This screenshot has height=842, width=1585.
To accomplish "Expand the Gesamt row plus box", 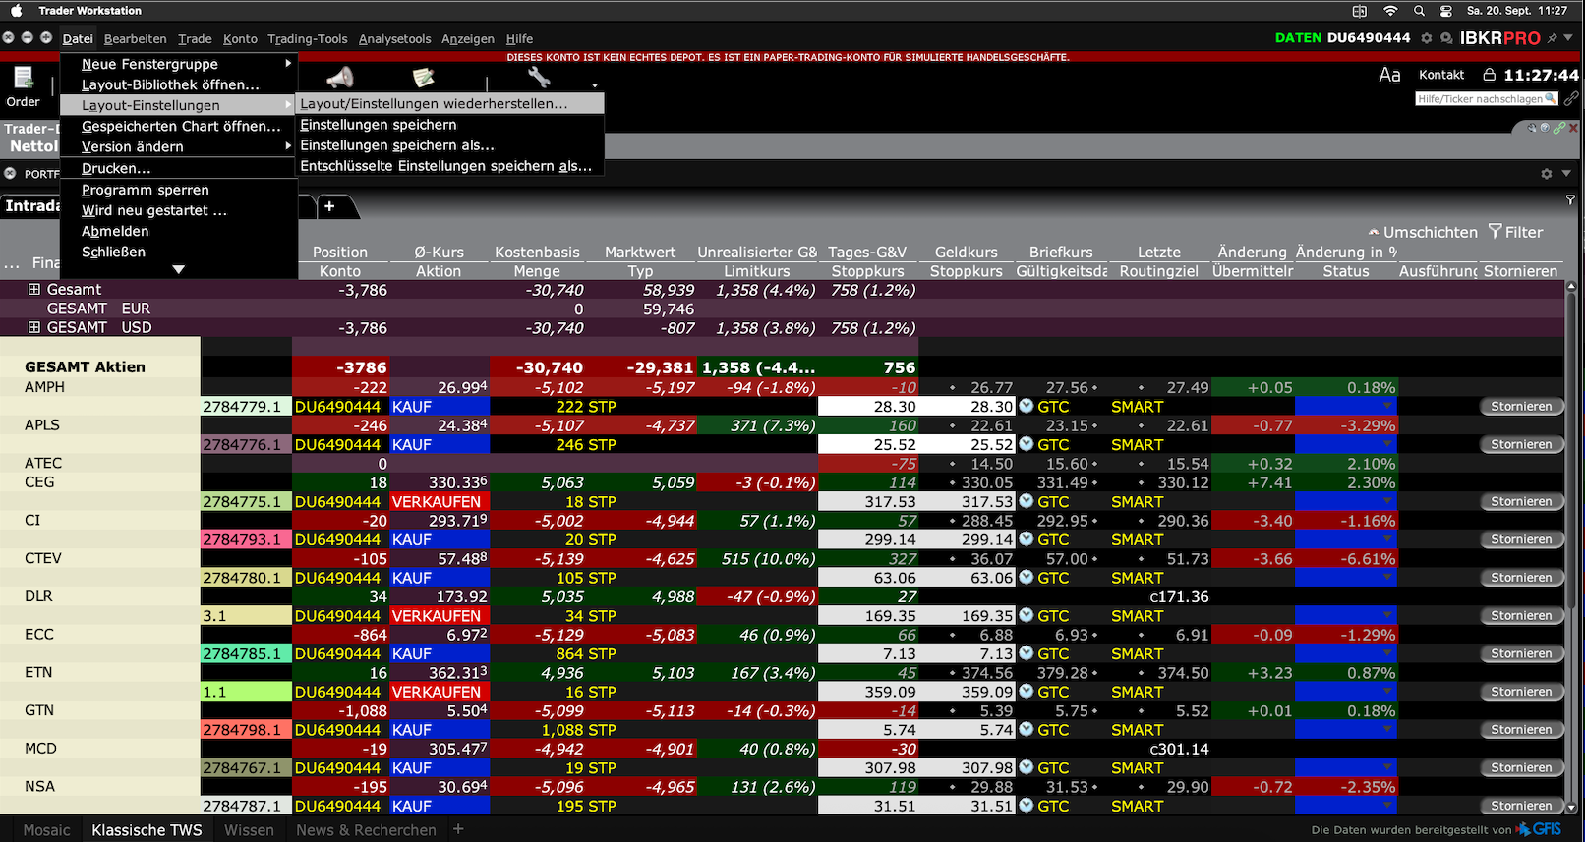I will 34,290.
